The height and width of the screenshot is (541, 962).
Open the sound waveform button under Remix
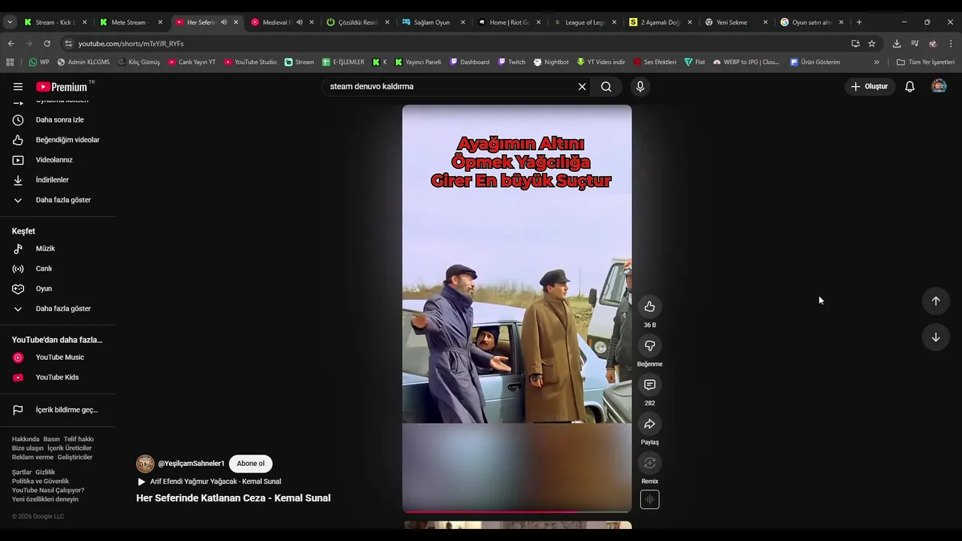tap(649, 500)
